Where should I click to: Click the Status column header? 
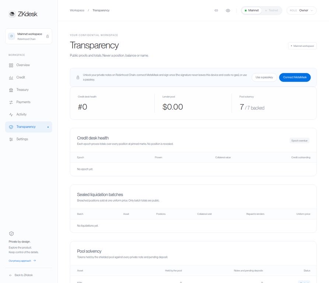307,270
